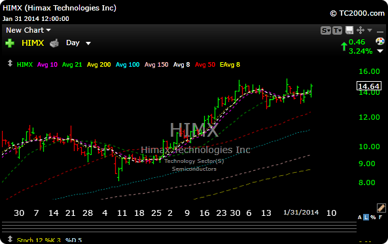Click the save floppy disk icon

(x=349, y=31)
